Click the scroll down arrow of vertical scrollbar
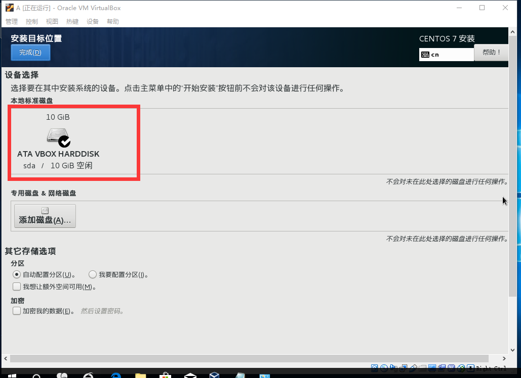 click(513, 350)
